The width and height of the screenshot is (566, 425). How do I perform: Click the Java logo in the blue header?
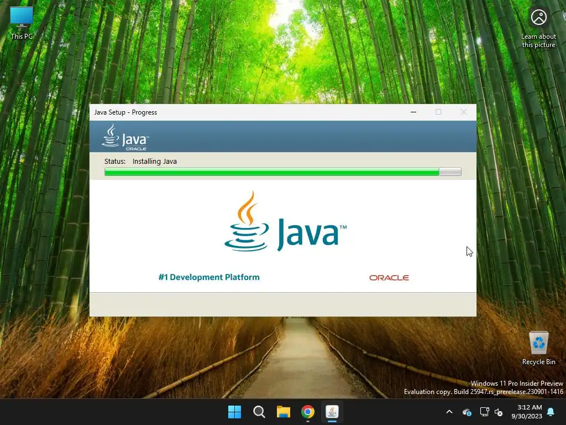pyautogui.click(x=125, y=137)
